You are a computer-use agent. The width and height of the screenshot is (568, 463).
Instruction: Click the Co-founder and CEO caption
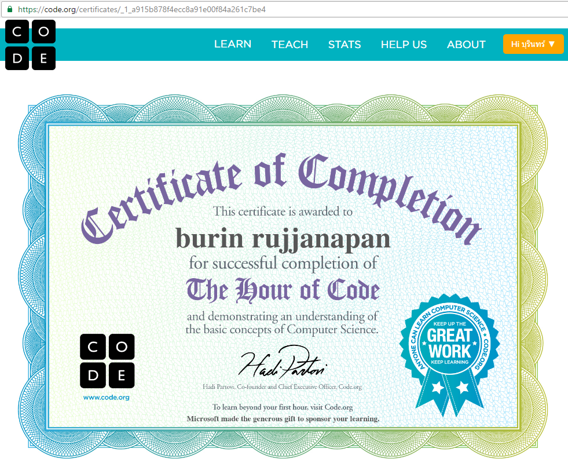[x=283, y=387]
